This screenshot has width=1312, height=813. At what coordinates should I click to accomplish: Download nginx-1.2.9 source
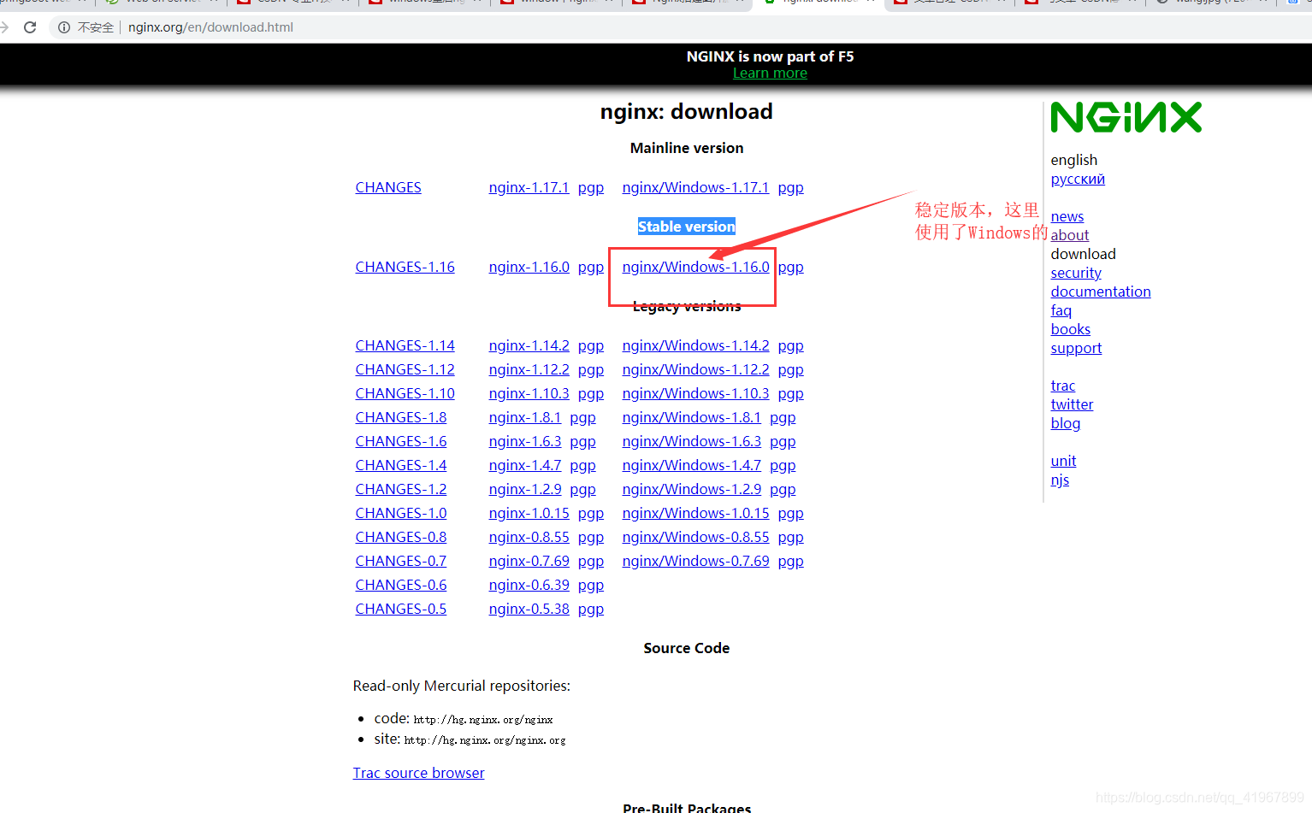pos(525,489)
